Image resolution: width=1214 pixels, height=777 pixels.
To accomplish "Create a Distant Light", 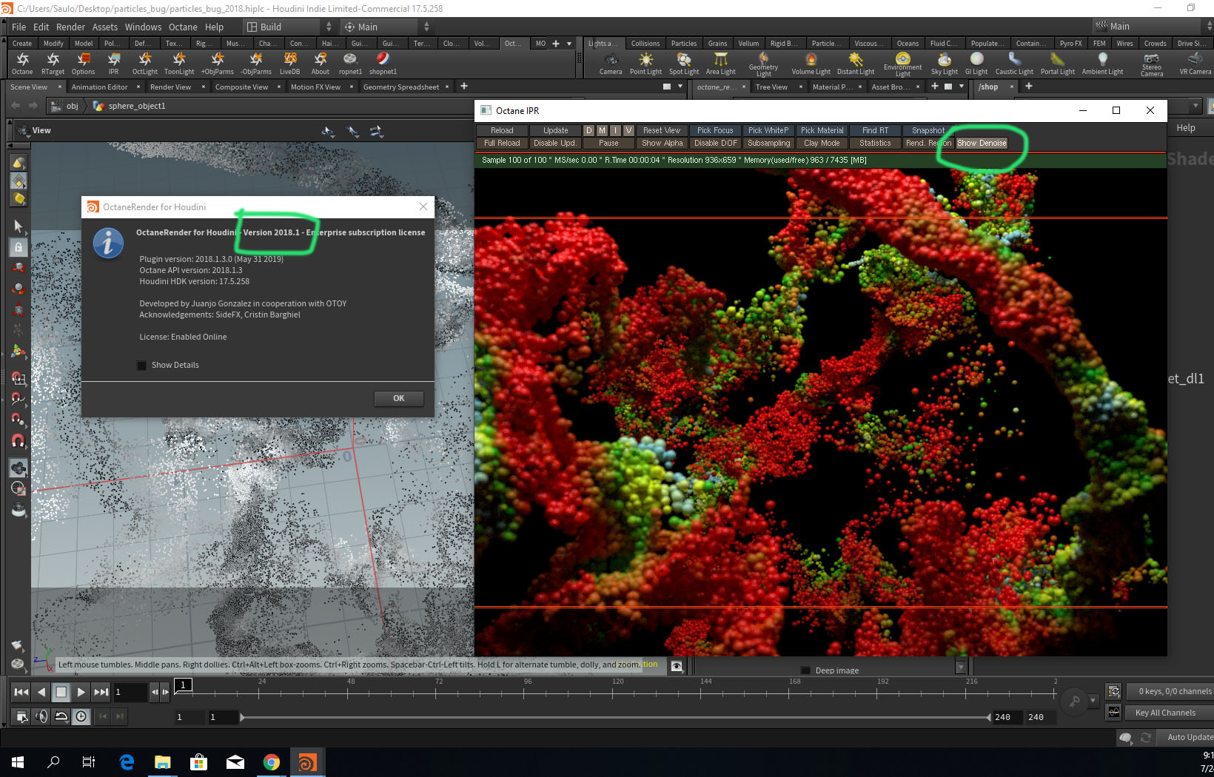I will coord(856,64).
